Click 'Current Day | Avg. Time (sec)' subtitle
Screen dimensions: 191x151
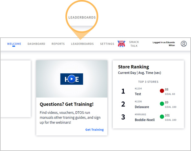click(140, 73)
